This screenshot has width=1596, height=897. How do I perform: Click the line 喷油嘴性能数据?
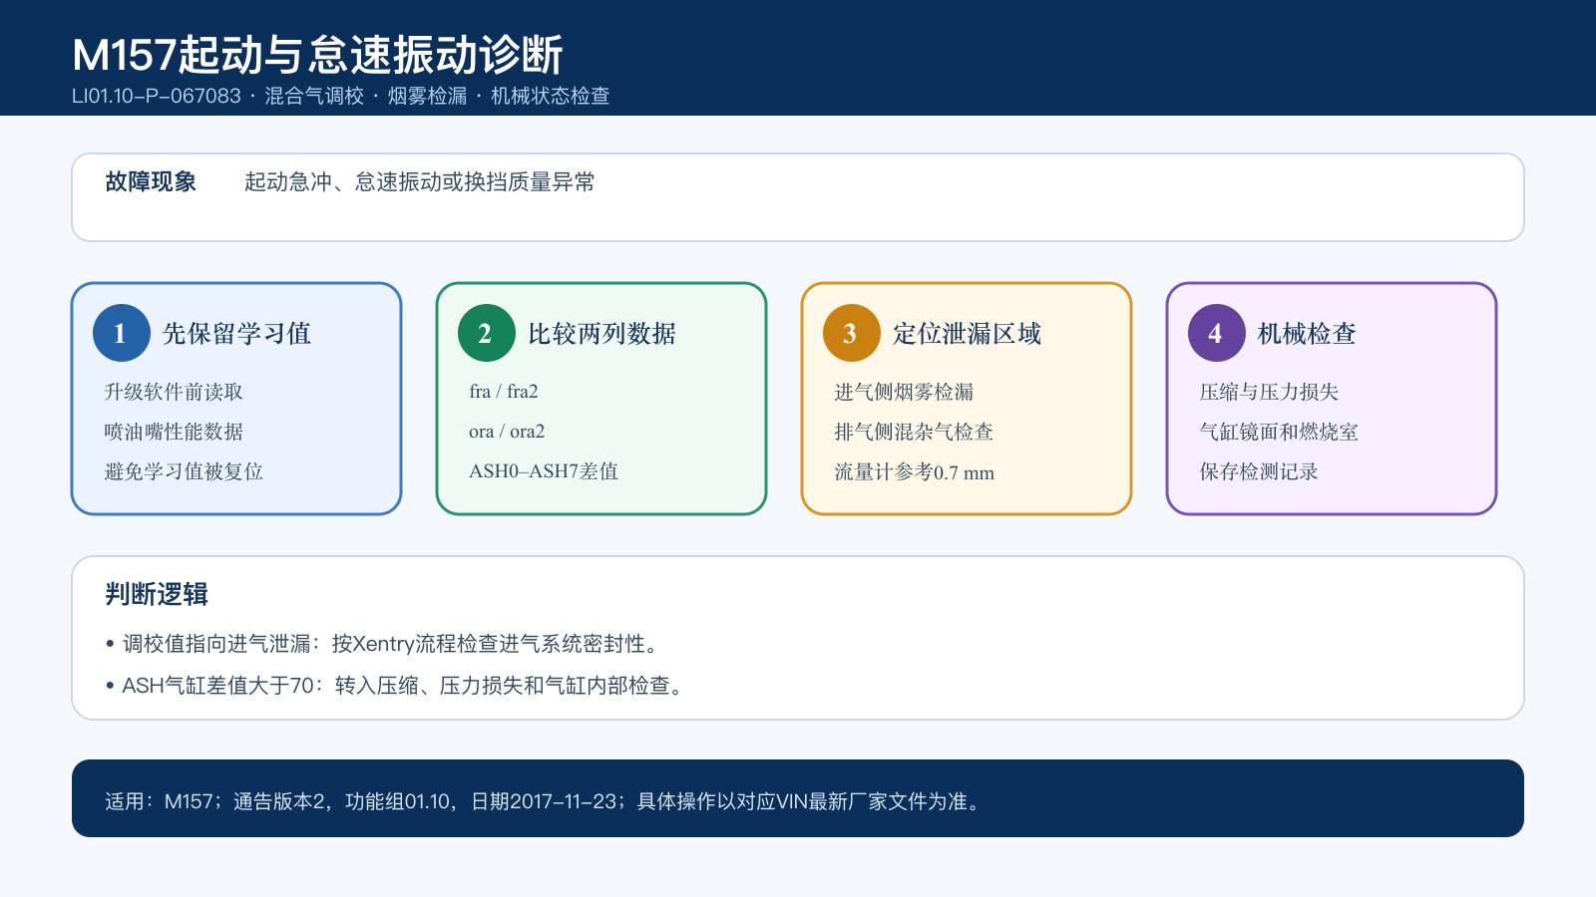[x=174, y=432]
